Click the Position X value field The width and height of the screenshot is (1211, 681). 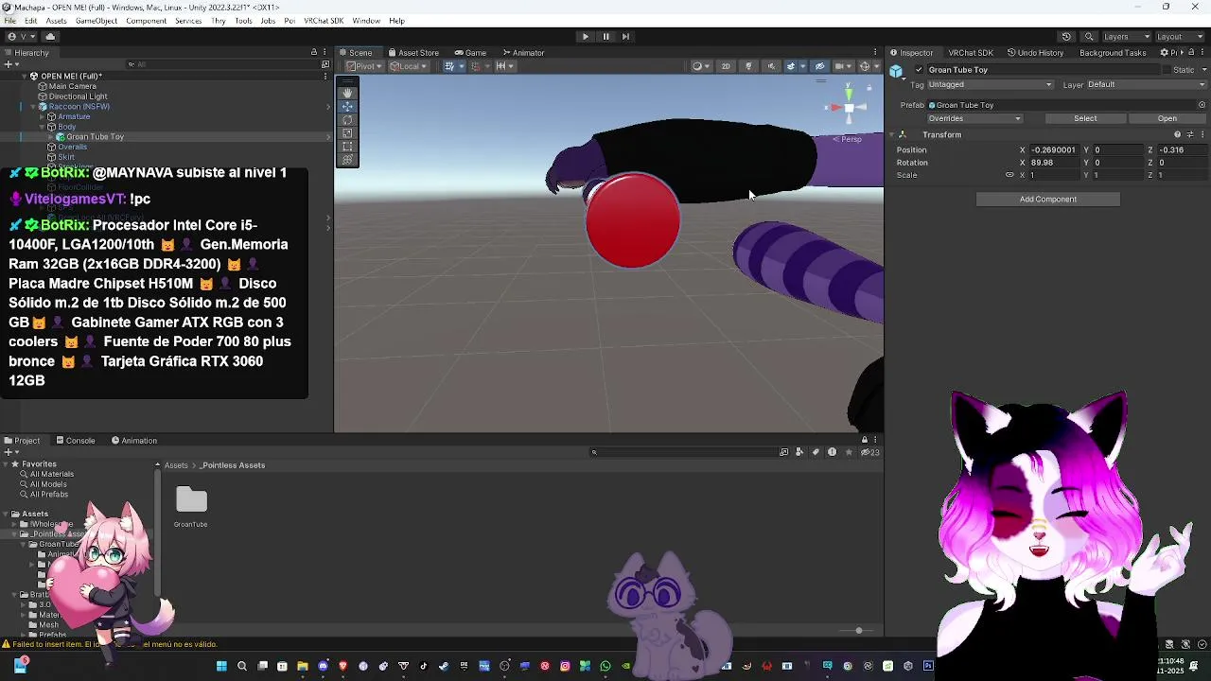(1055, 149)
